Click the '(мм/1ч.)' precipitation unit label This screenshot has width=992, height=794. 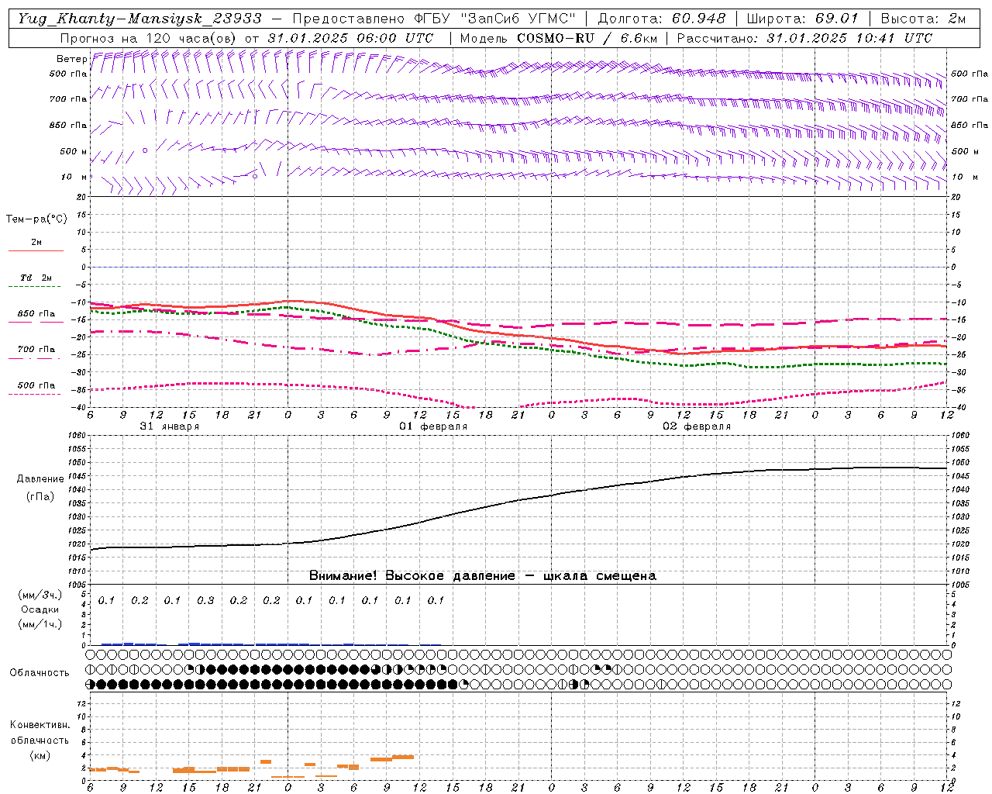pos(40,624)
